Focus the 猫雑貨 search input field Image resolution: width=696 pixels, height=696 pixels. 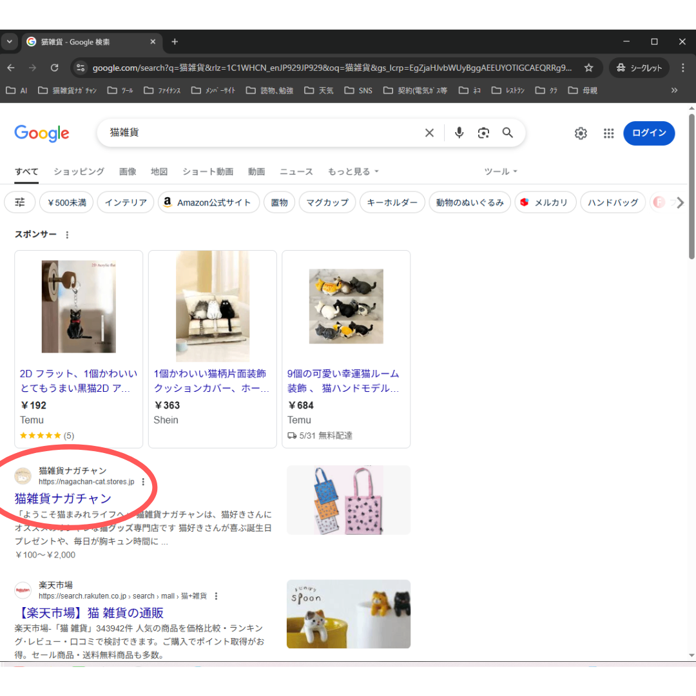(x=262, y=133)
